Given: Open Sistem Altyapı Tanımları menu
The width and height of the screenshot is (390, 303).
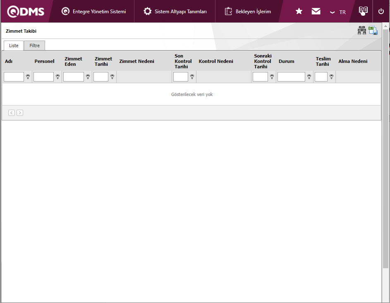Looking at the screenshot, I should coord(175,12).
